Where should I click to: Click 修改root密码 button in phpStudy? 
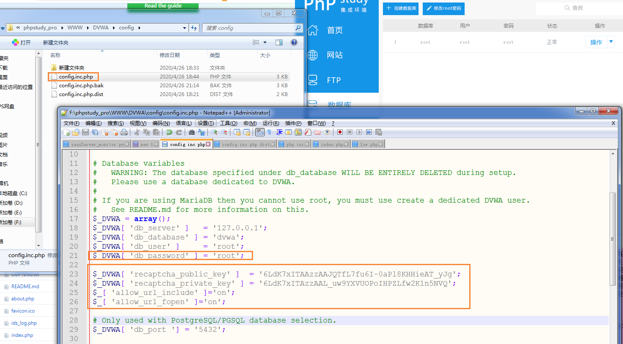pos(444,8)
